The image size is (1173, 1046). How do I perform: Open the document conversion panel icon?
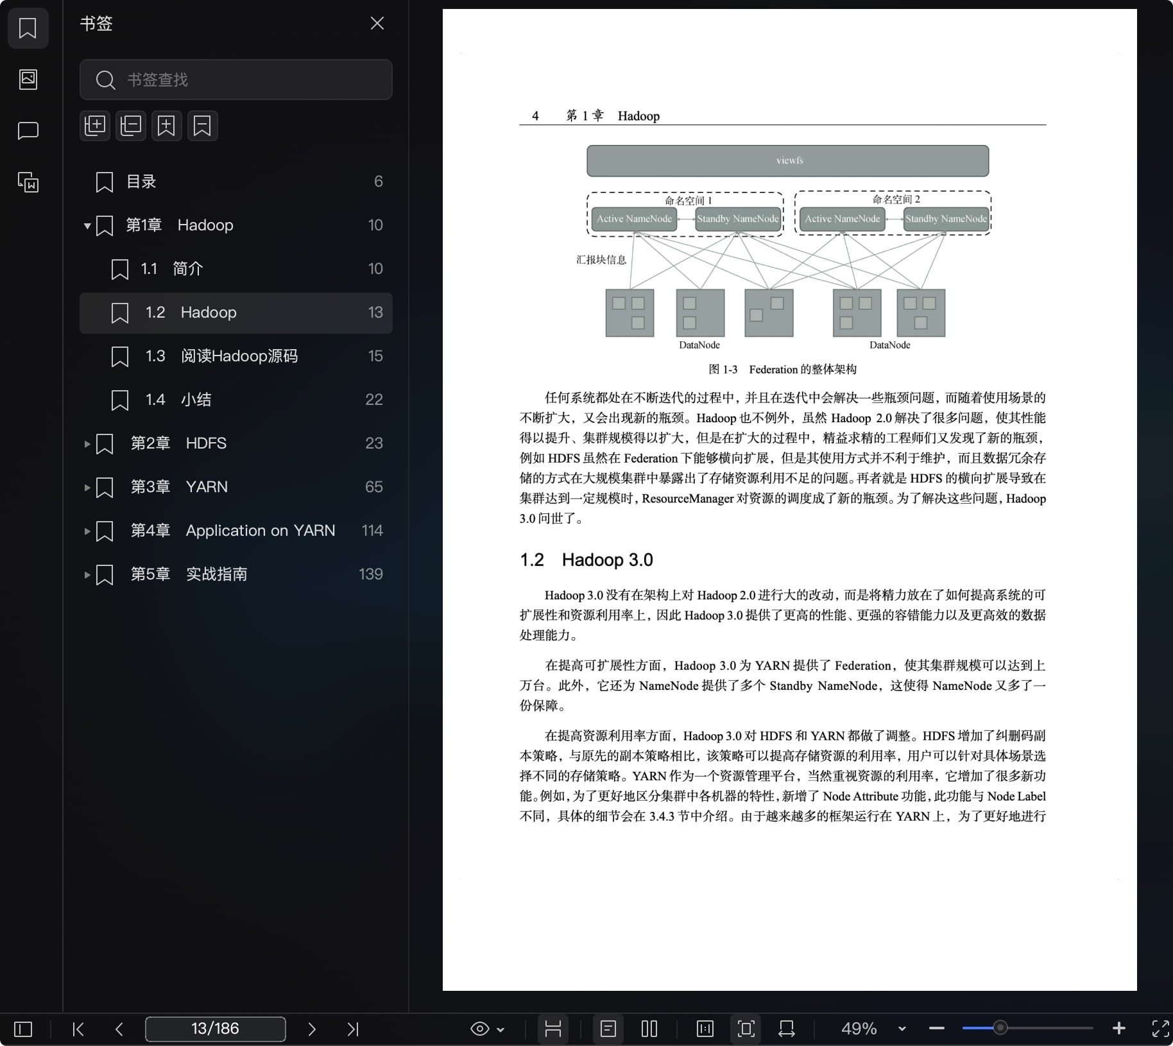(28, 182)
